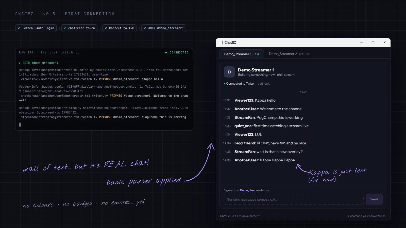Screen dimensions: 406x228
Task: Click the '> JOIN #demo_streamer1' terminal line
Action: coord(39,63)
